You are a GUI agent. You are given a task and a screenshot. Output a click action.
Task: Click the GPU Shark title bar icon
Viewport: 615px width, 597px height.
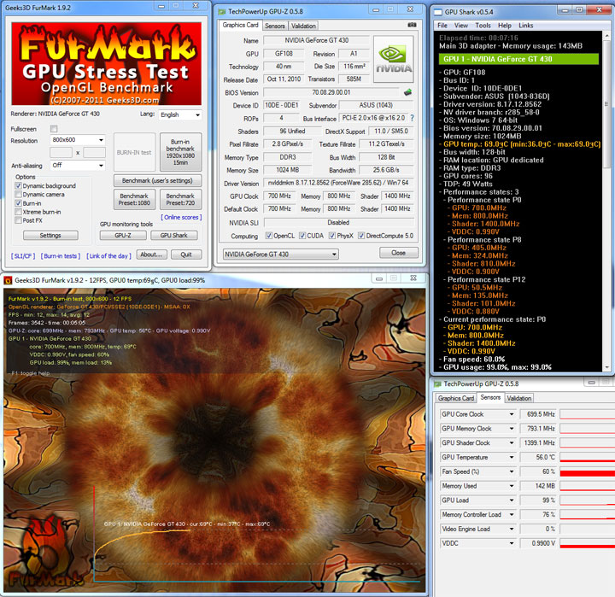pos(438,12)
